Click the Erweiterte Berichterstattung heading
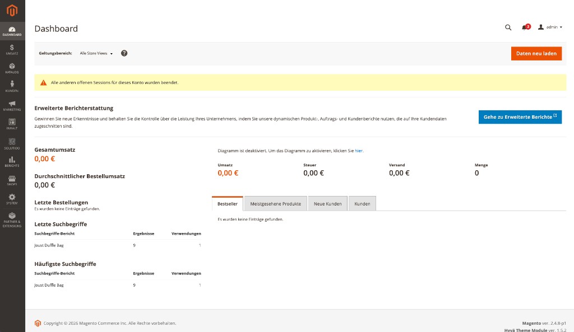 (74, 108)
